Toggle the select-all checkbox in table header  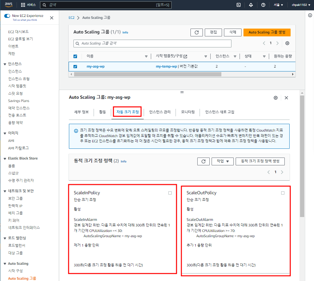click(x=75, y=57)
